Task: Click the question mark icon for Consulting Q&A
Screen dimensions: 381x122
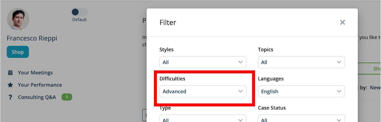Action: (x=10, y=97)
